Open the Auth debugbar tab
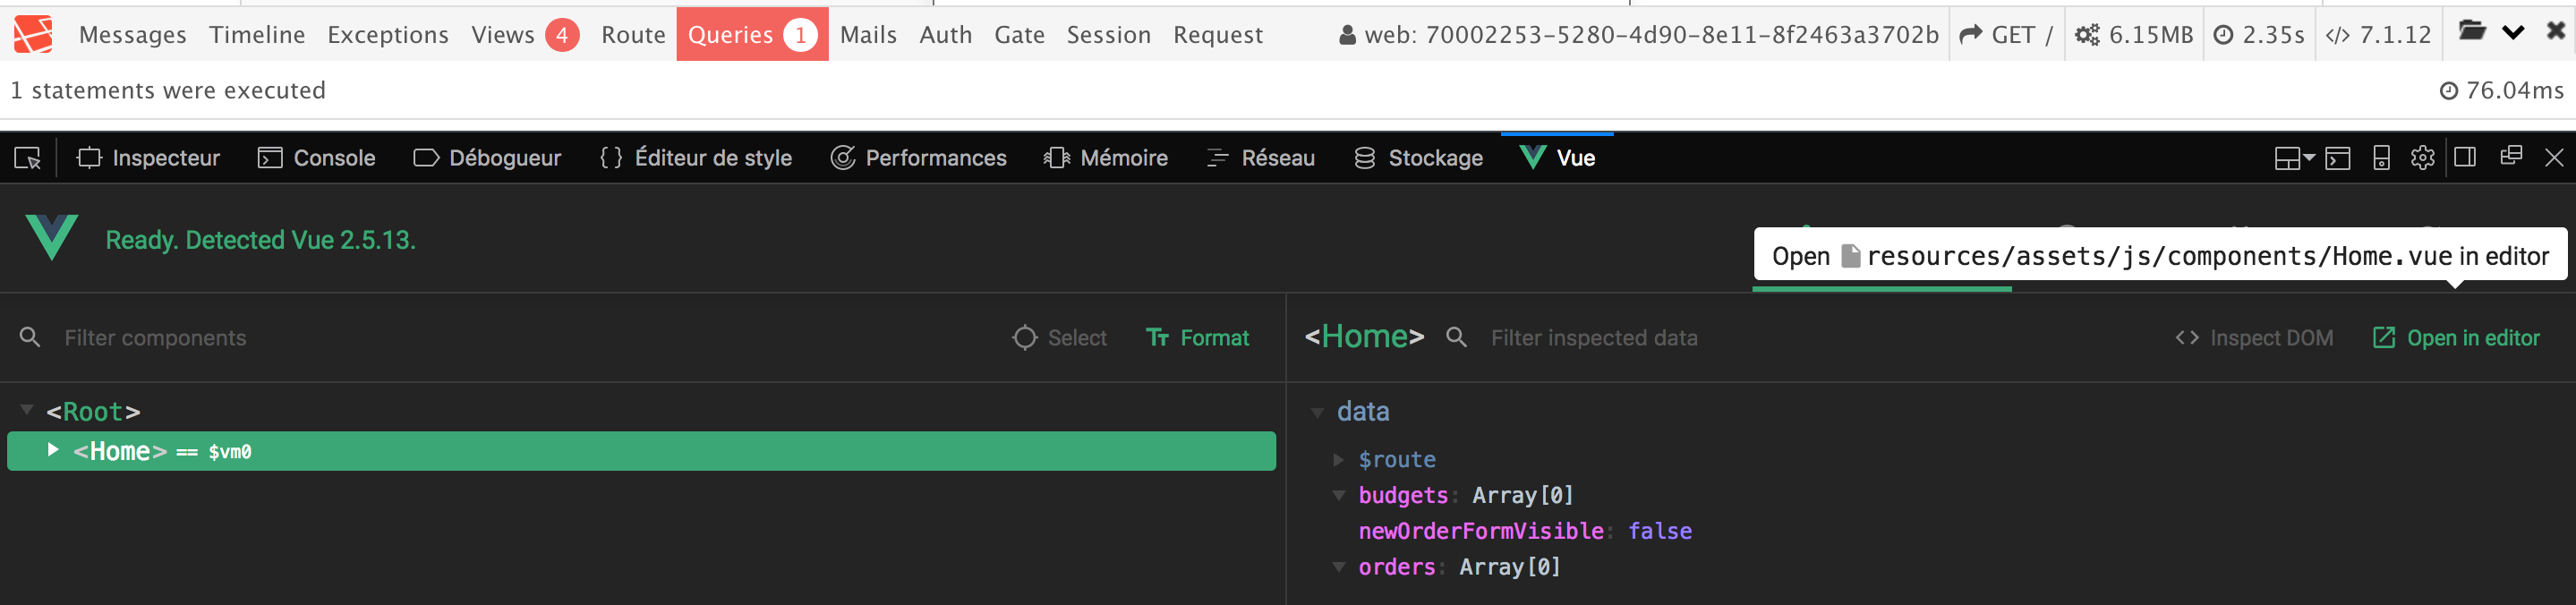The width and height of the screenshot is (2576, 605). coord(945,35)
